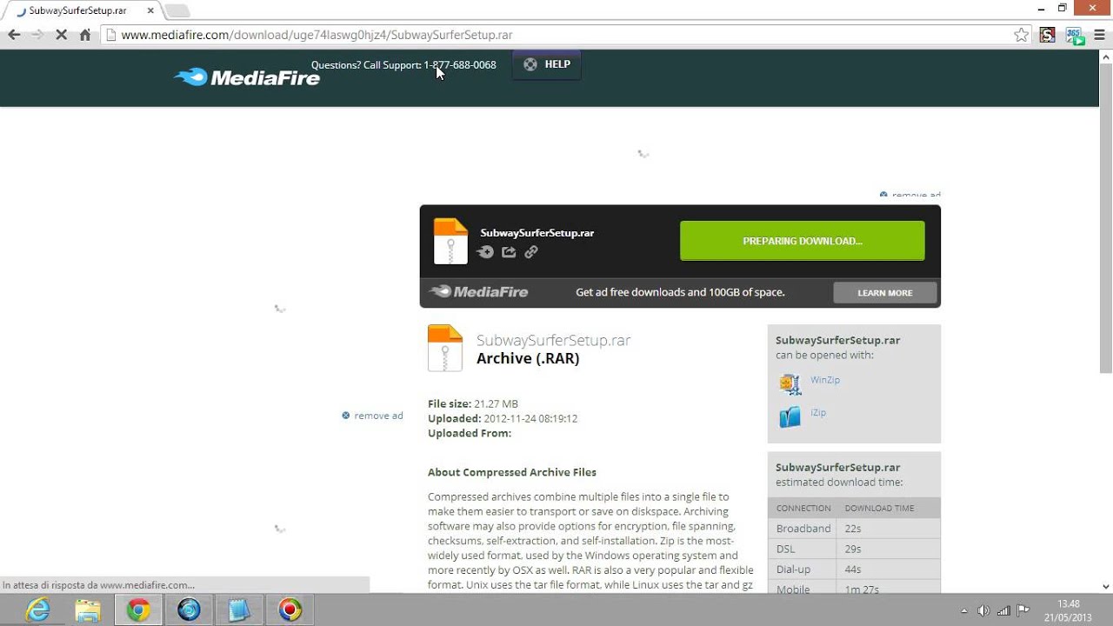Viewport: 1113px width, 626px height.
Task: Click the LEARN MORE button
Action: coord(884,293)
